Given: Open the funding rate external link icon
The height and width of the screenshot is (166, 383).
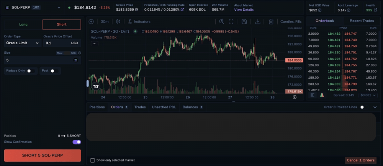Looking at the screenshot, I should 182,10.
